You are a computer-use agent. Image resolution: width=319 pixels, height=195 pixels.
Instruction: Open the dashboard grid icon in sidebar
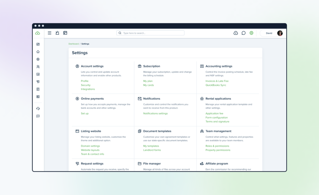coord(38,44)
